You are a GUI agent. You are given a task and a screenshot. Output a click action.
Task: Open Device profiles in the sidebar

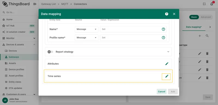(x=19, y=69)
